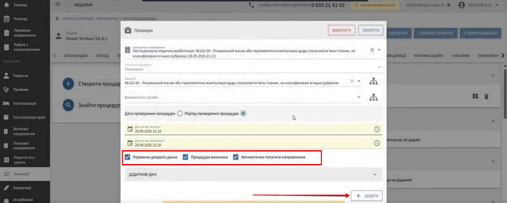This screenshot has width=507, height=203.
Task: Open Рецепти та е-запити section
Action: click(x=24, y=160)
